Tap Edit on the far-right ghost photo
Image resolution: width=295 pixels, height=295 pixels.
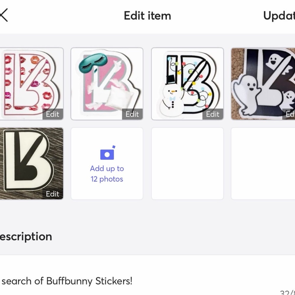click(x=290, y=114)
